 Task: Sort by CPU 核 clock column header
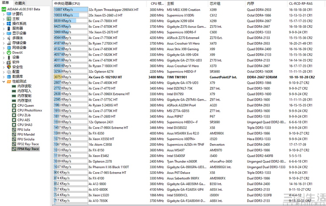pyautogui.click(x=157, y=3)
